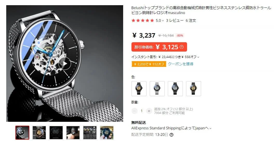Viewport: 278px width, 142px height.
Task: Show the wrist-worn watch thumbnail
Action: [73, 133]
